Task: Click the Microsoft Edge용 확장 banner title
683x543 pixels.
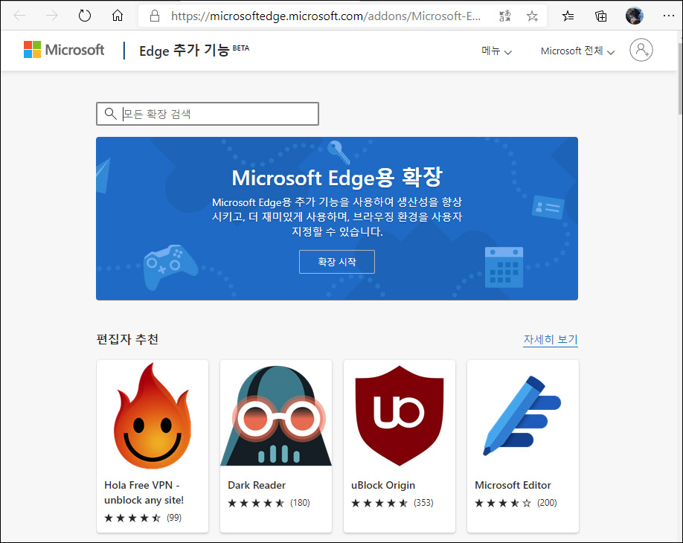Action: click(337, 178)
